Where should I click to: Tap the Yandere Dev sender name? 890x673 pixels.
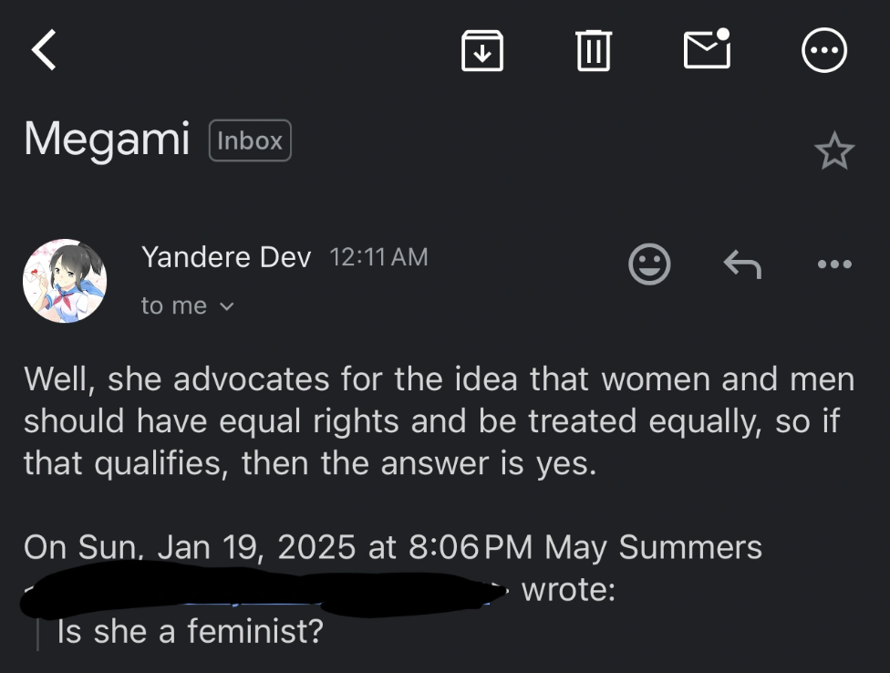[226, 258]
